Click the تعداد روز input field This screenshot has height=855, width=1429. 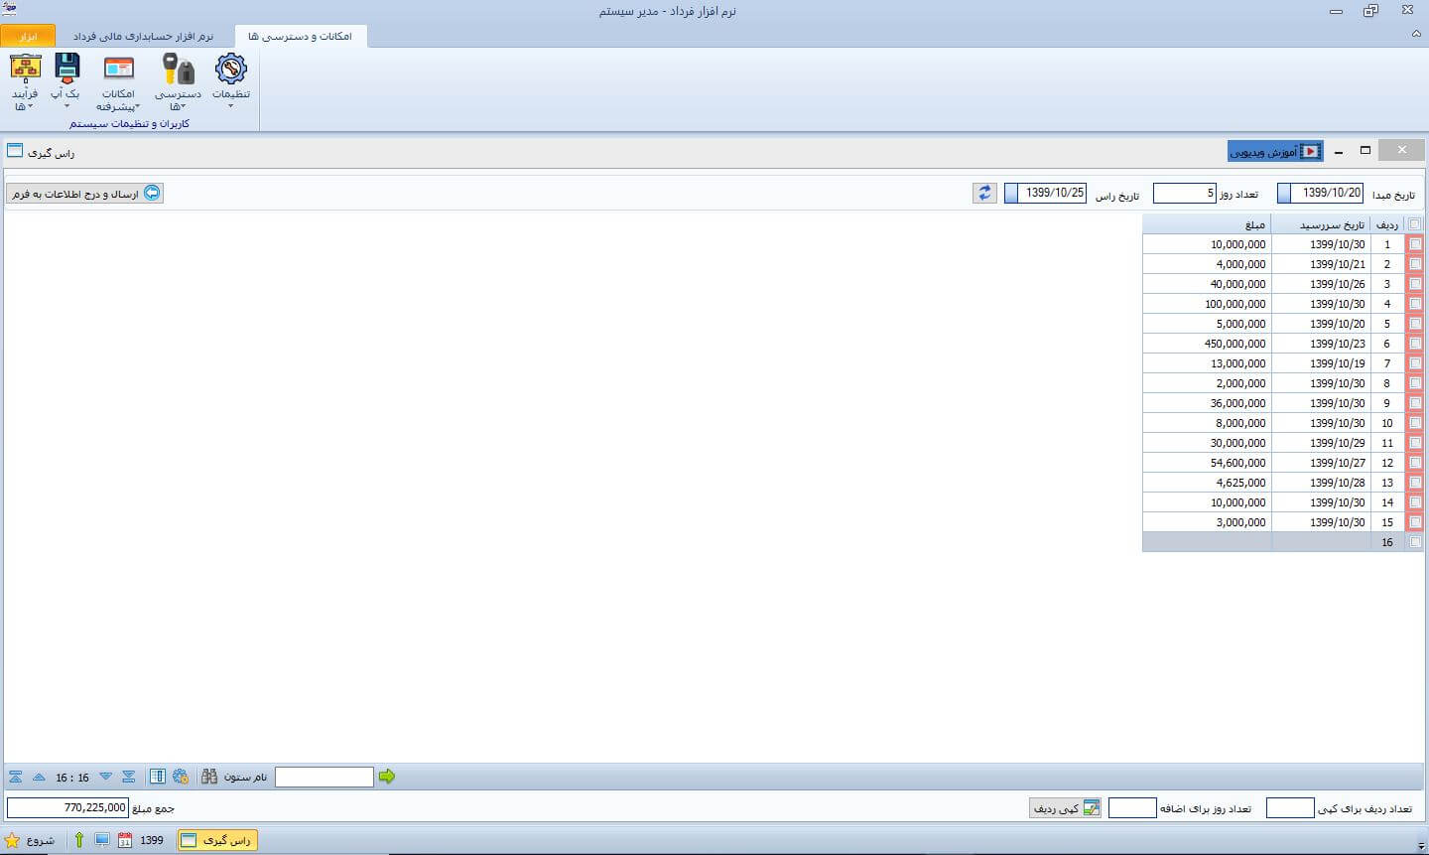pos(1184,194)
